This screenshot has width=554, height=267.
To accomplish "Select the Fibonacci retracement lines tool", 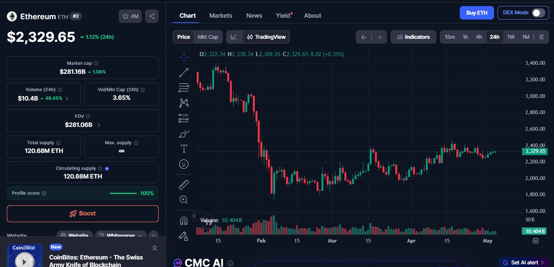I will [184, 88].
